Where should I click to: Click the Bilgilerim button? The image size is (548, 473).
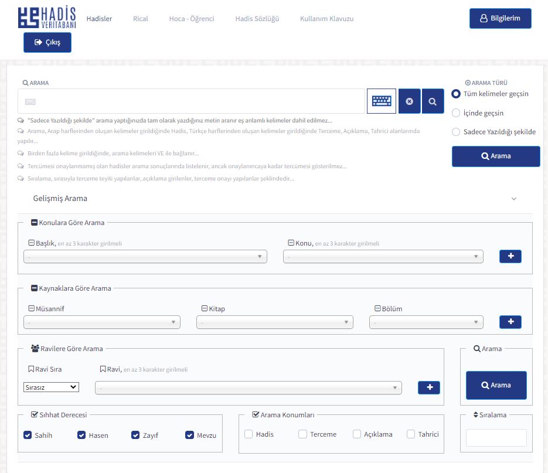(x=500, y=18)
